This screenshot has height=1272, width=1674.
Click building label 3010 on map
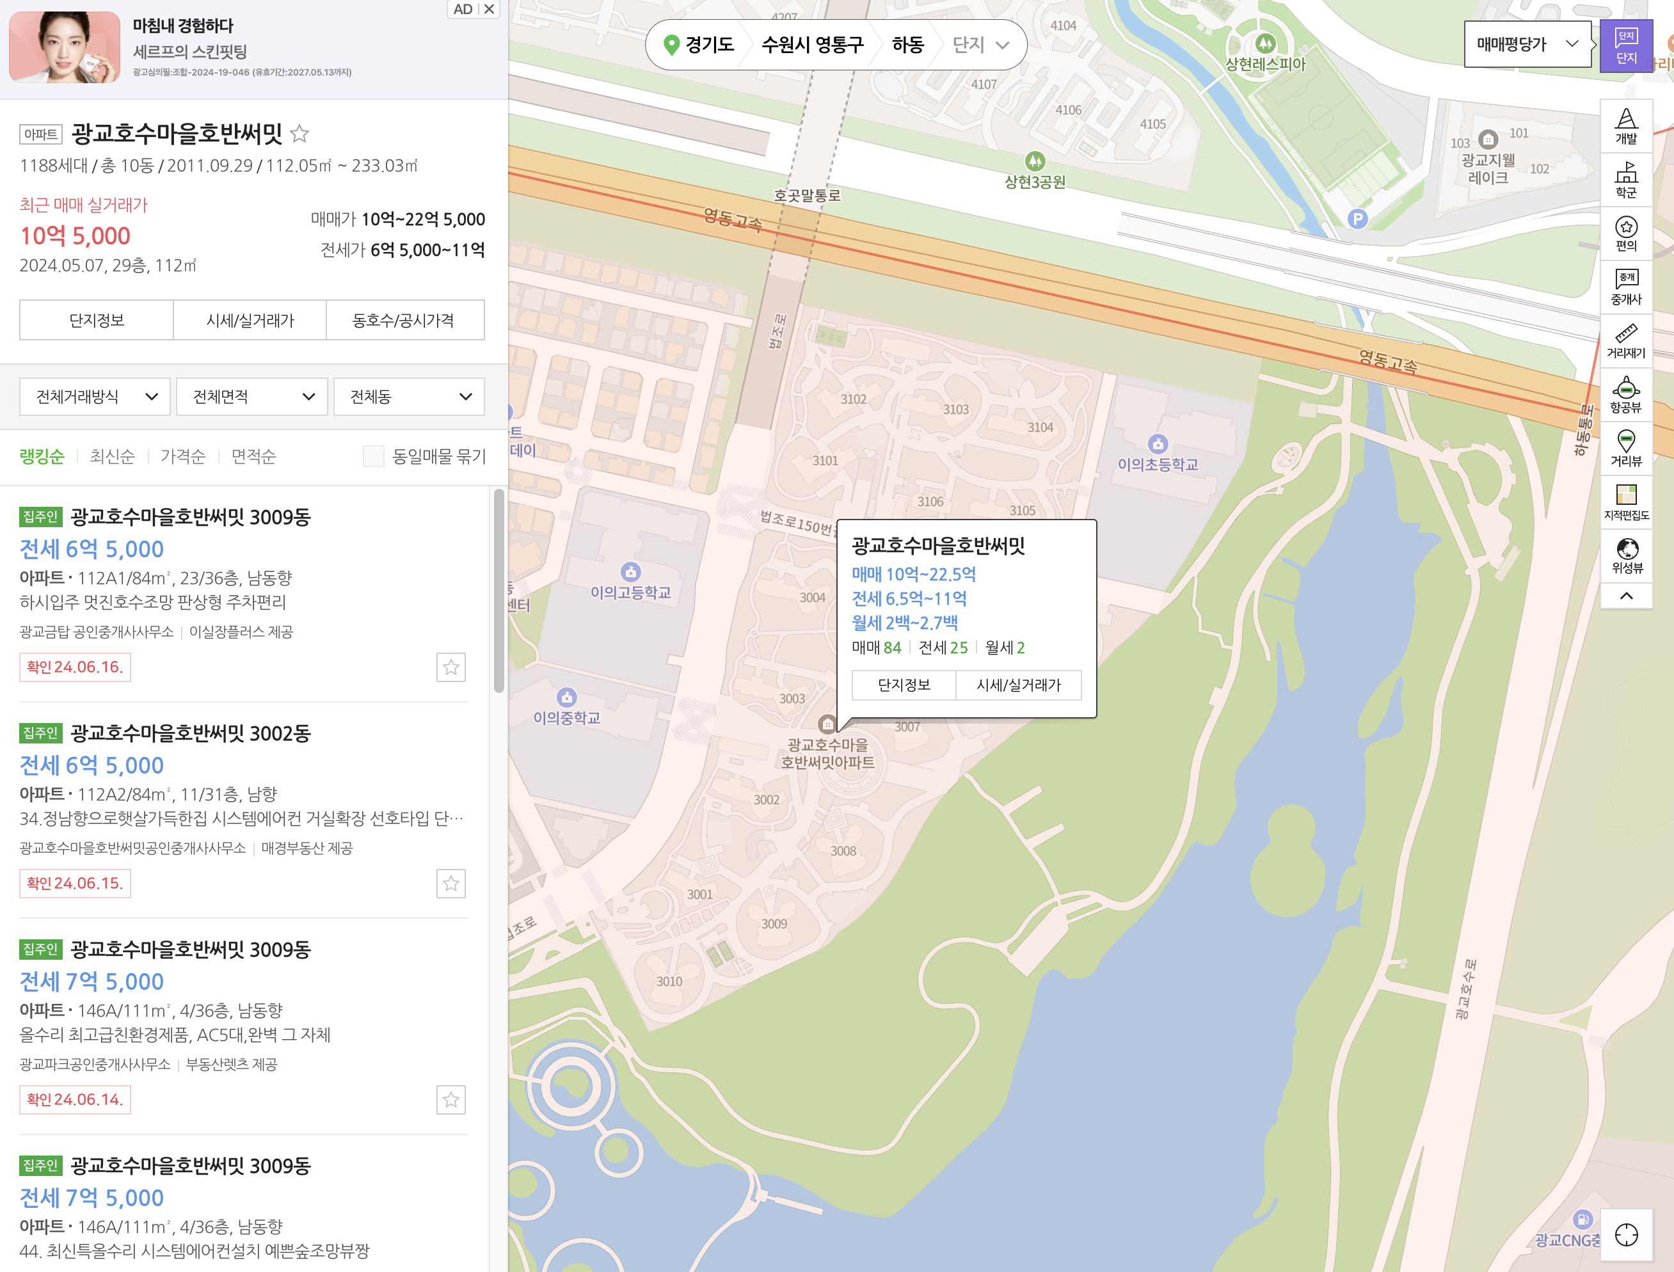coord(669,982)
